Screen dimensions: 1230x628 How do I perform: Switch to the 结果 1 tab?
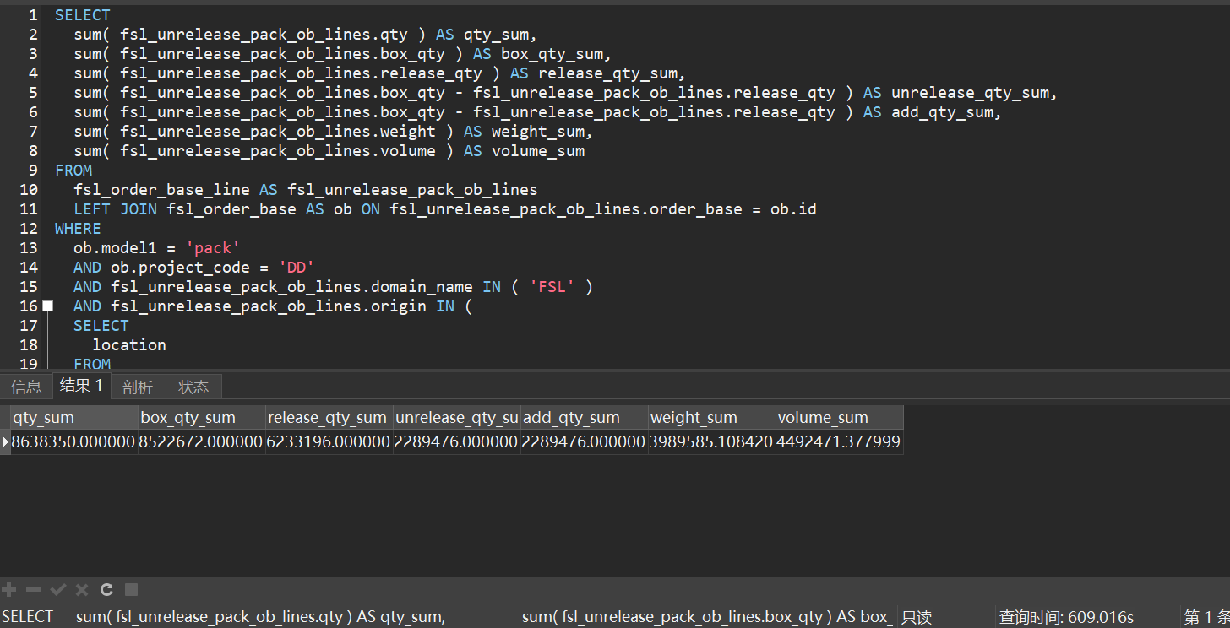[x=81, y=386]
